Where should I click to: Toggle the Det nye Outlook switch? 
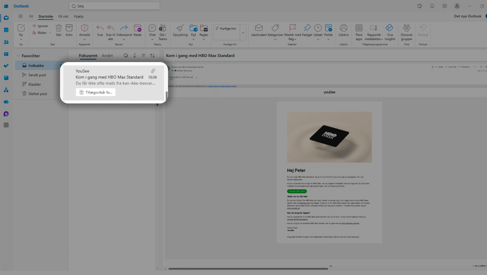point(485,16)
